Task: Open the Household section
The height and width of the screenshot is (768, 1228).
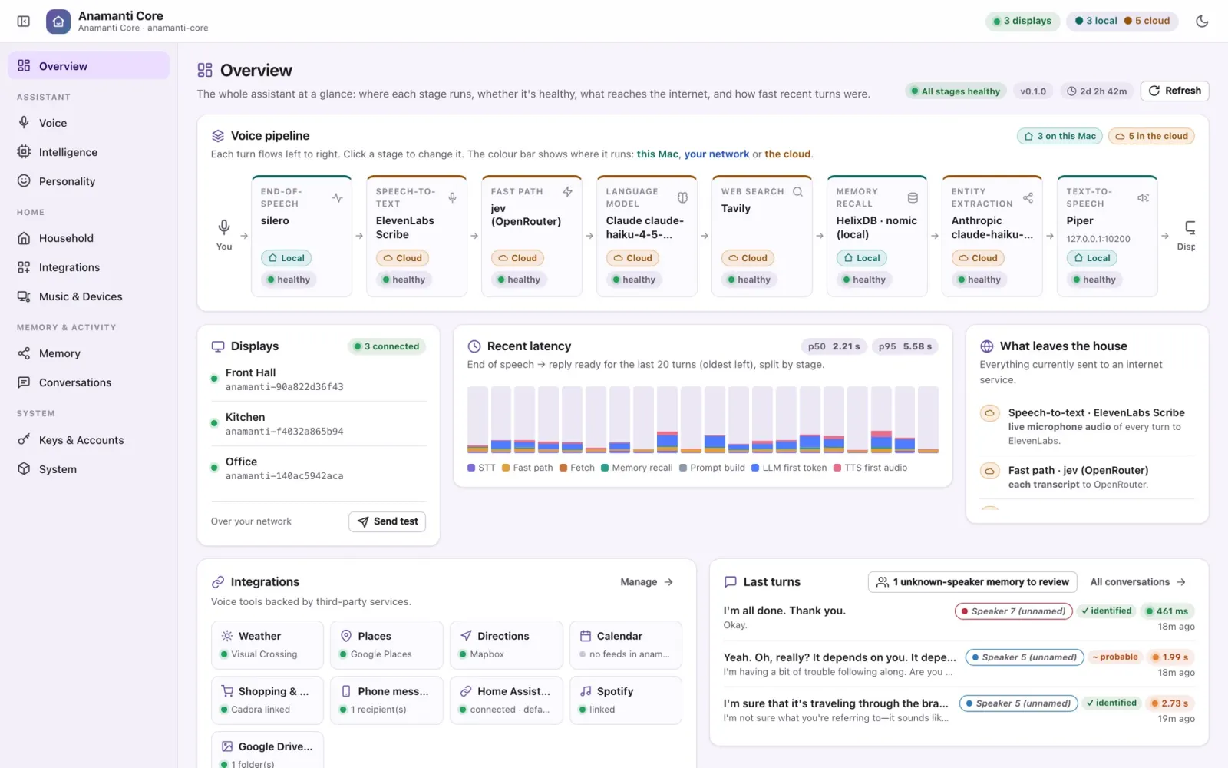Action: coord(89,238)
